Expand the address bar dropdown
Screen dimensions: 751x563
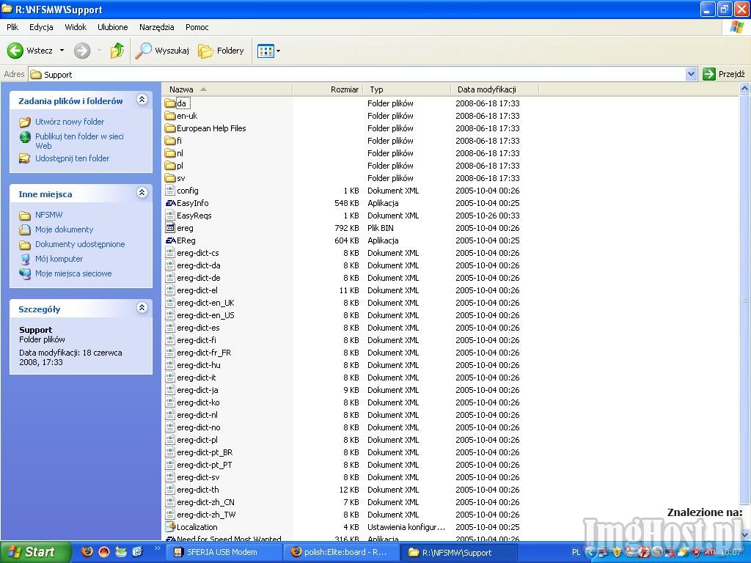691,74
